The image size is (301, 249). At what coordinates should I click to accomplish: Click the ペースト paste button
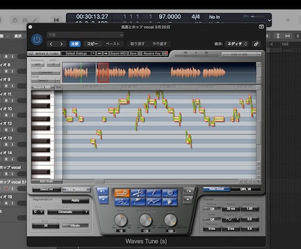[x=113, y=44]
